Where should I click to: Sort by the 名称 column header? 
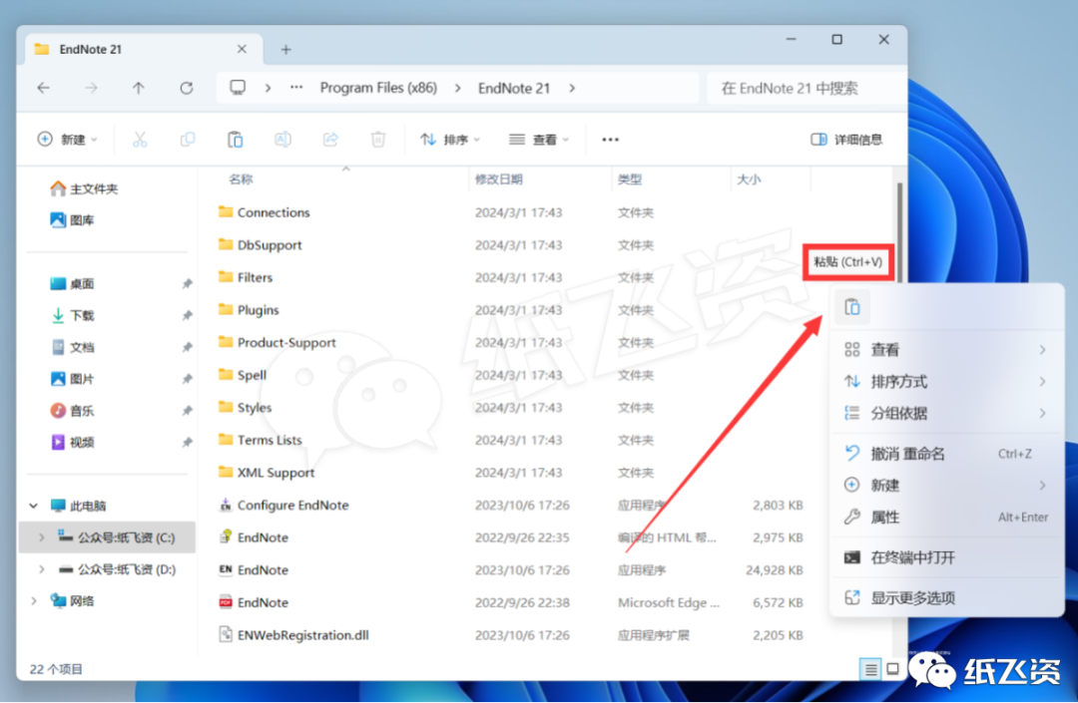click(241, 179)
